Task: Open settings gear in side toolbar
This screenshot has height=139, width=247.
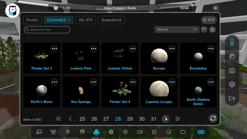Action: 232,85
